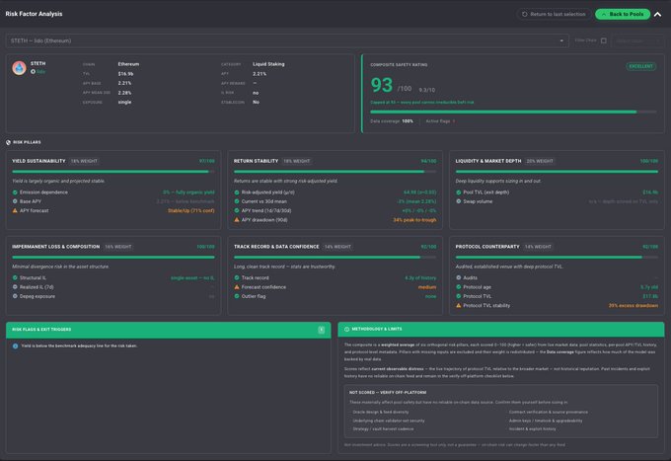Click the check icon beside Emission dependence
671x461 pixels.
(15, 192)
